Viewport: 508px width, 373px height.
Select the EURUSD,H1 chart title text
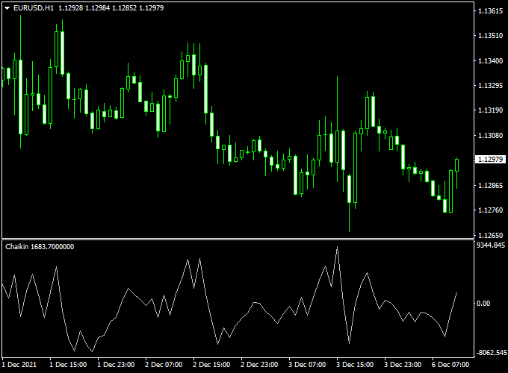[34, 8]
